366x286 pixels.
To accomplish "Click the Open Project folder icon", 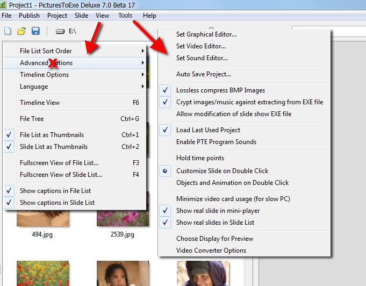I will [21, 31].
